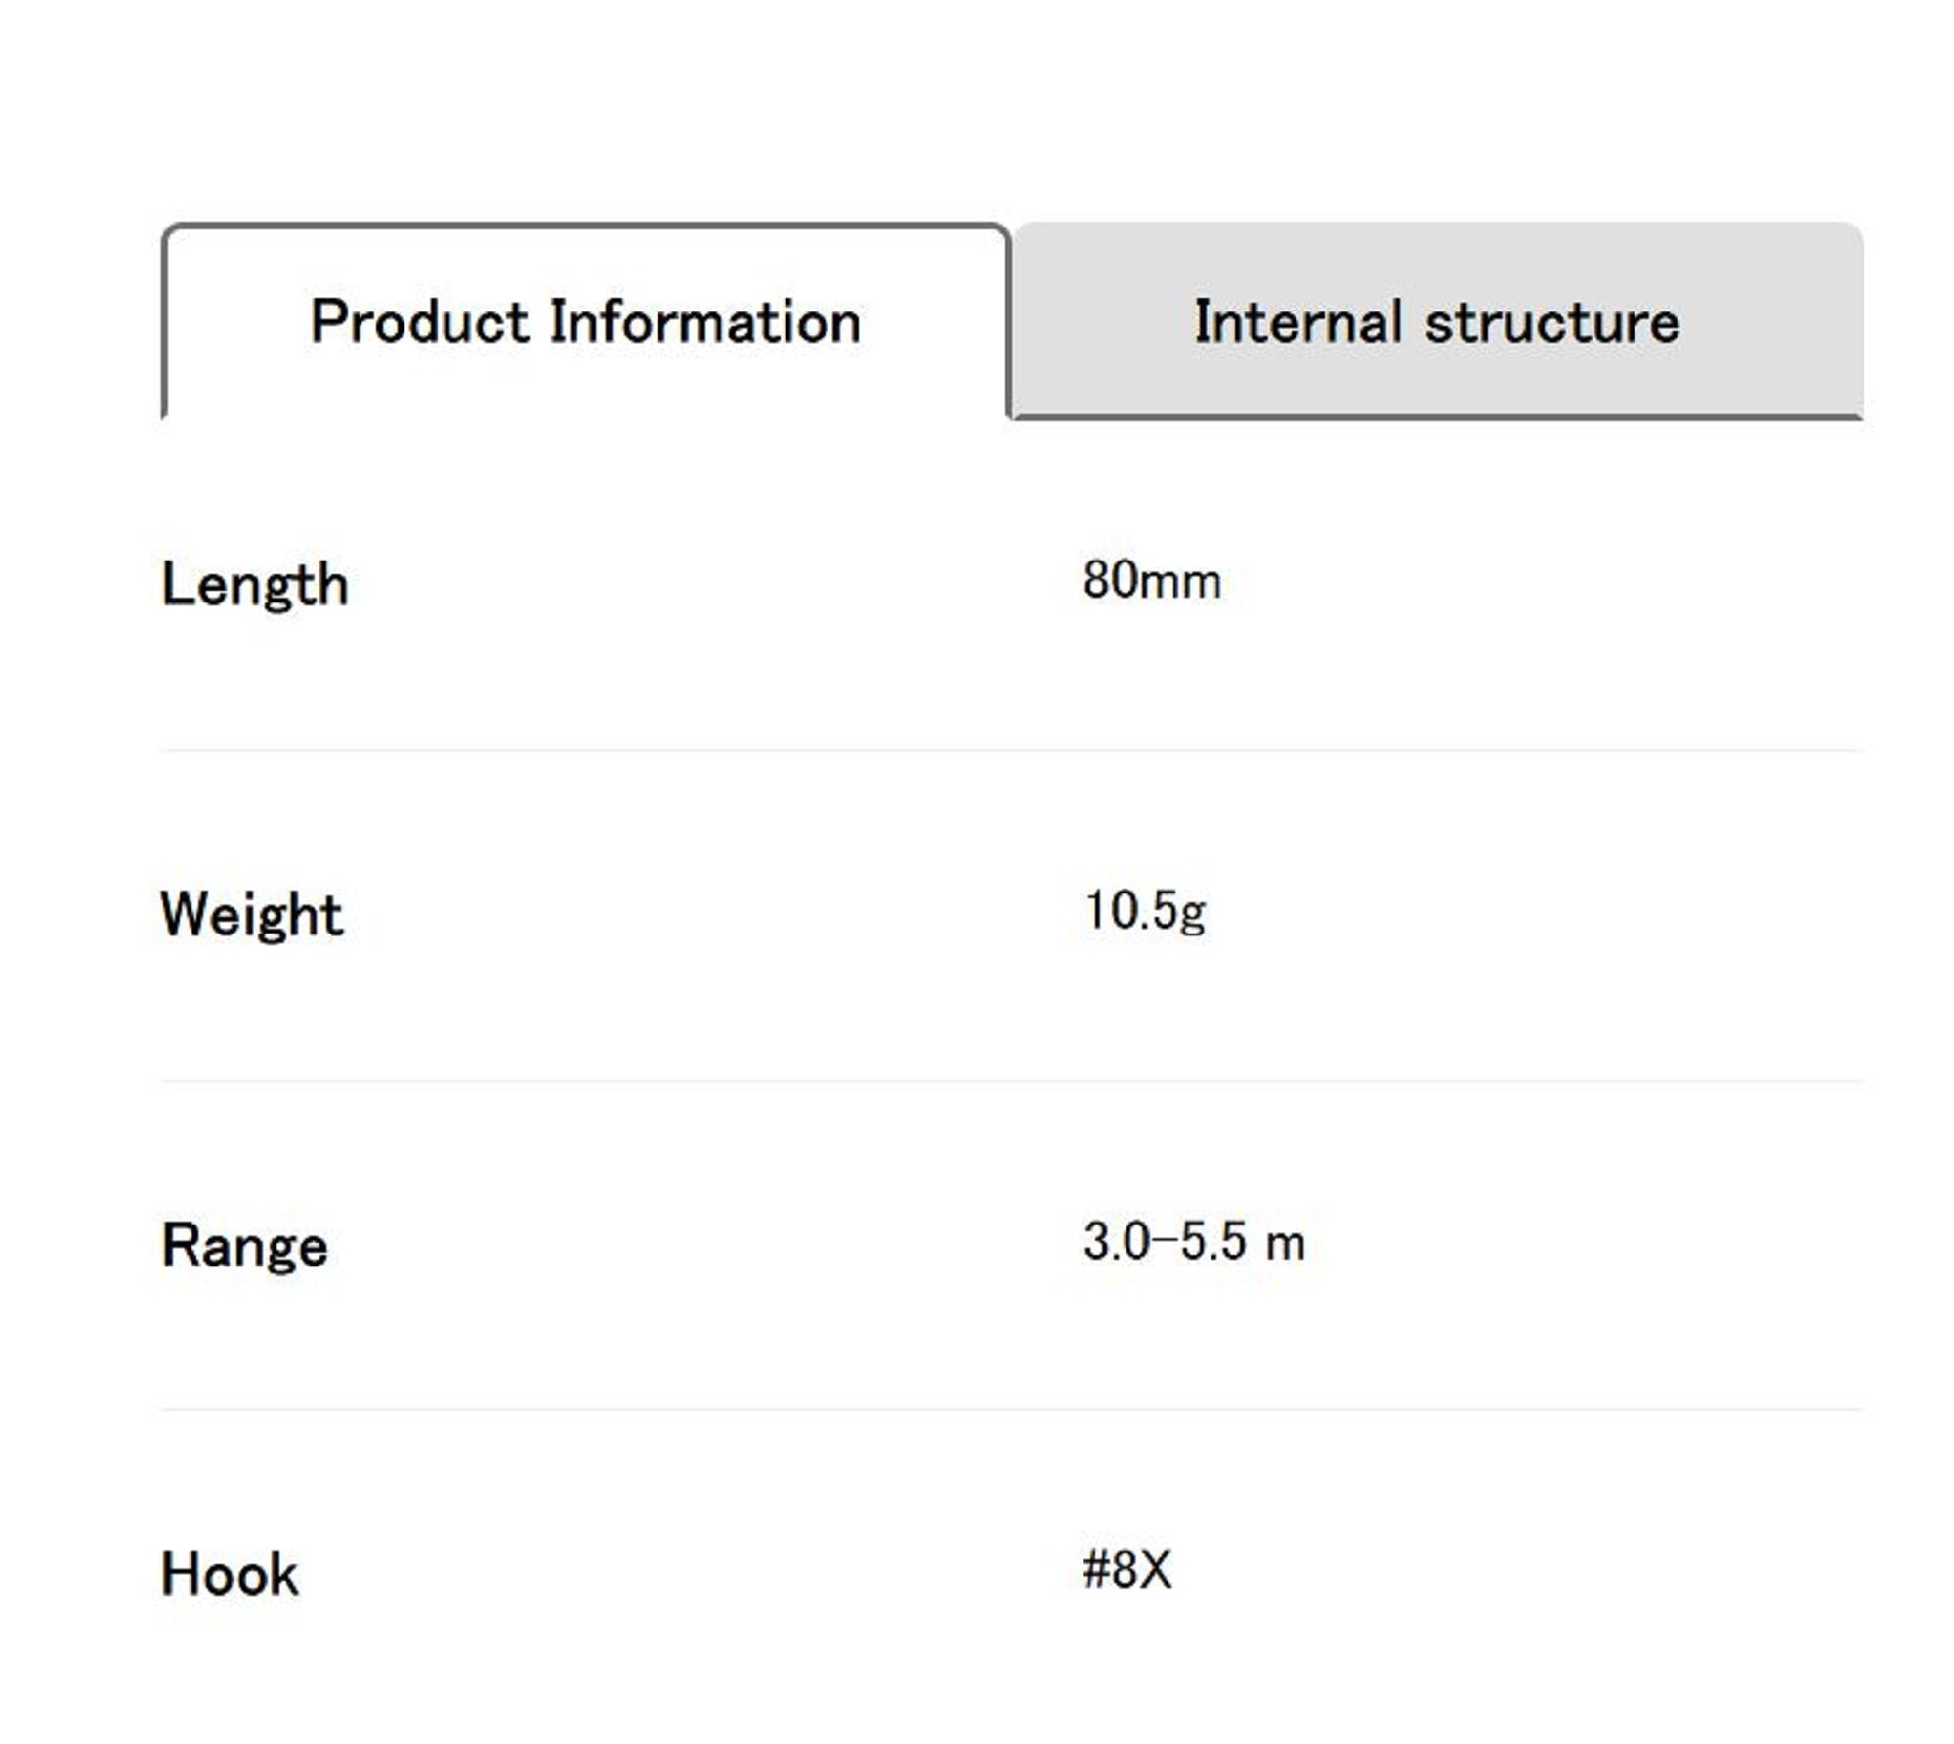1954x1744 pixels.
Task: Click the Hook row label
Action: coord(230,1575)
